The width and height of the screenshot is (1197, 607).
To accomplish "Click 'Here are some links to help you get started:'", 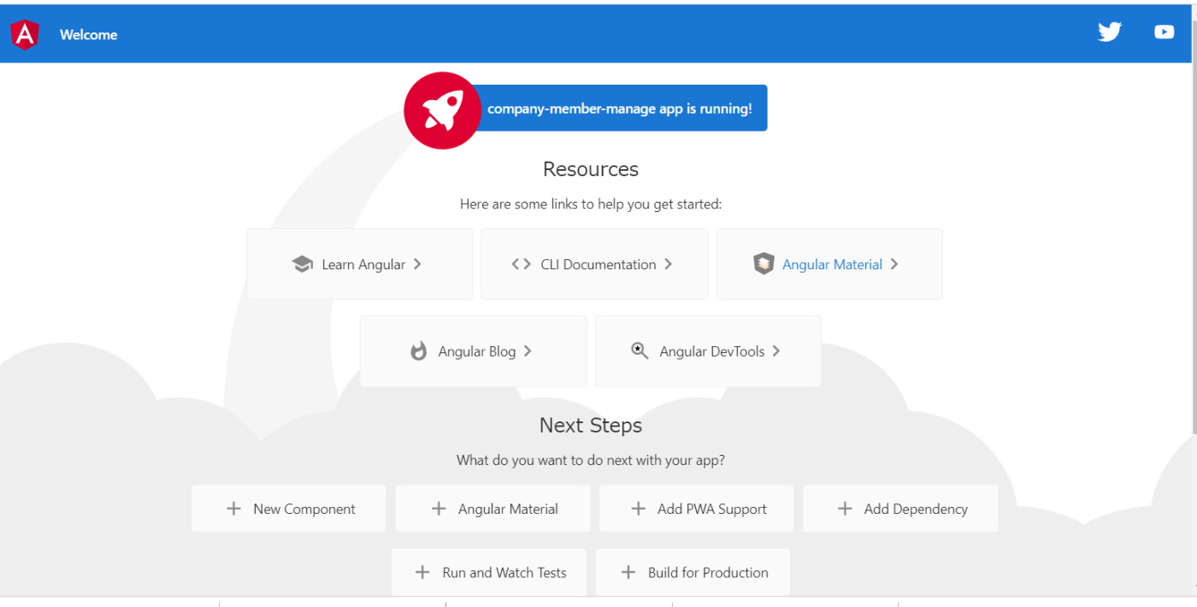I will [x=591, y=203].
